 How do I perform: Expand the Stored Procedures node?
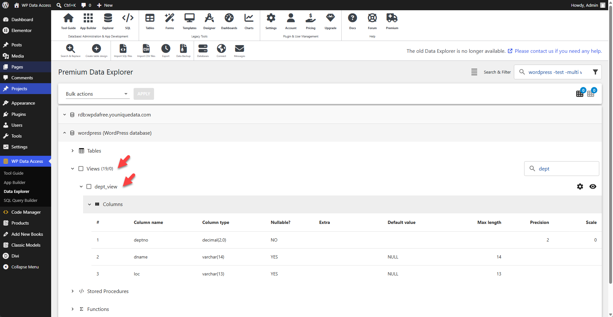pos(73,291)
